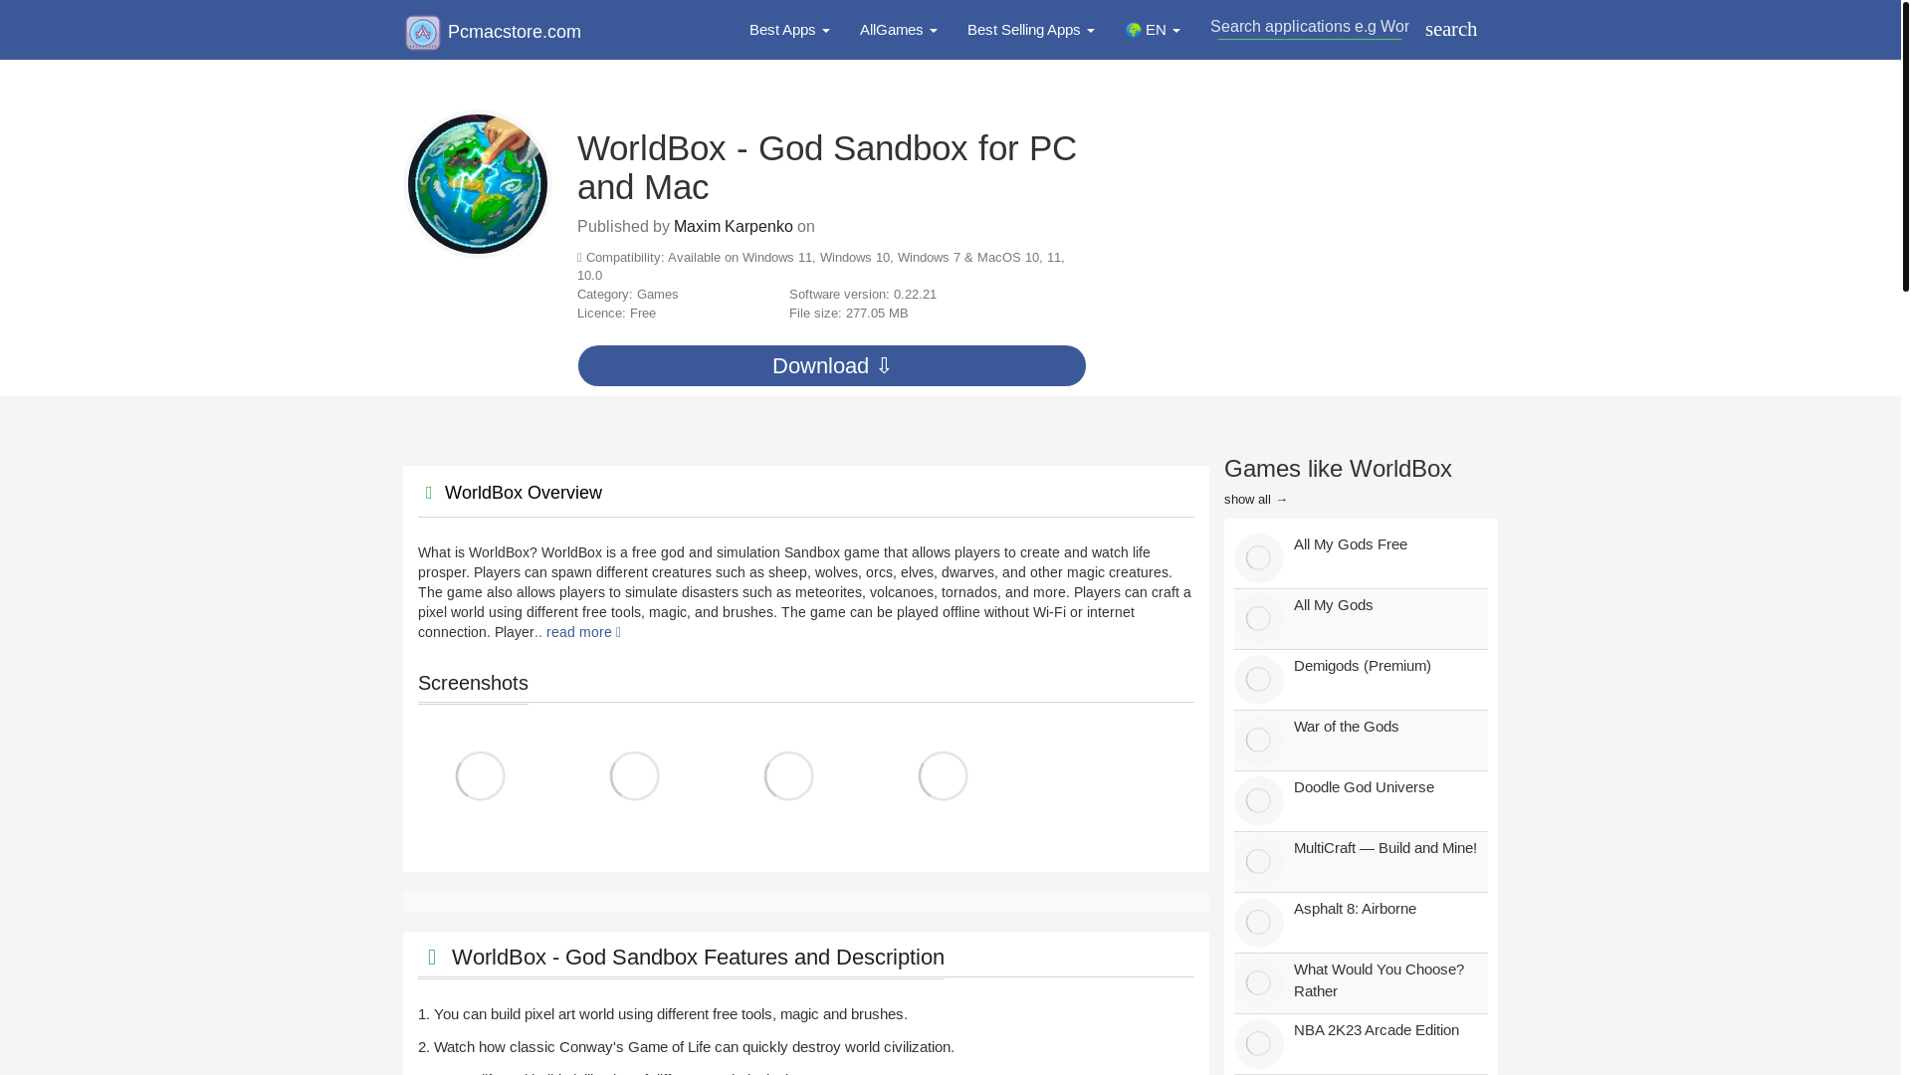The image size is (1911, 1075).
Task: Open Doodle God Universe link
Action: click(1364, 787)
